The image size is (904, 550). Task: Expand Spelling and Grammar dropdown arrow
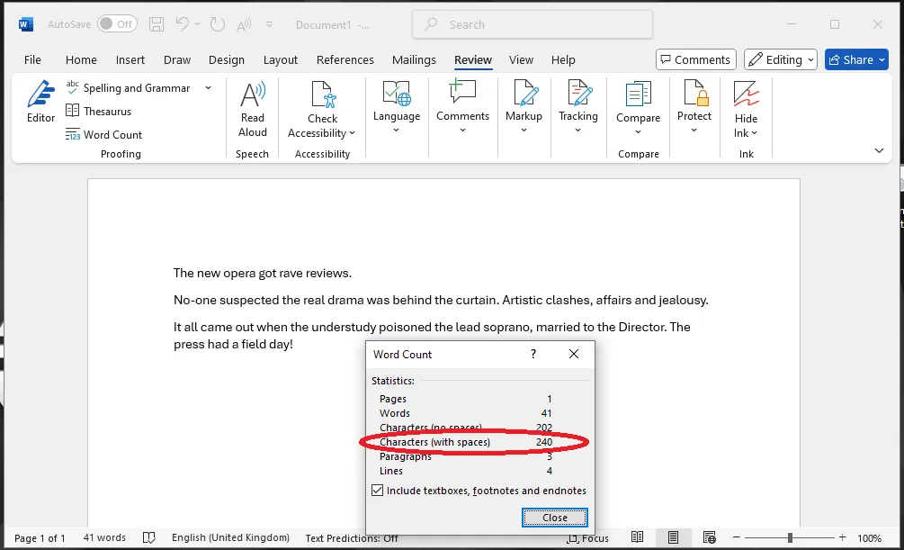click(x=208, y=87)
